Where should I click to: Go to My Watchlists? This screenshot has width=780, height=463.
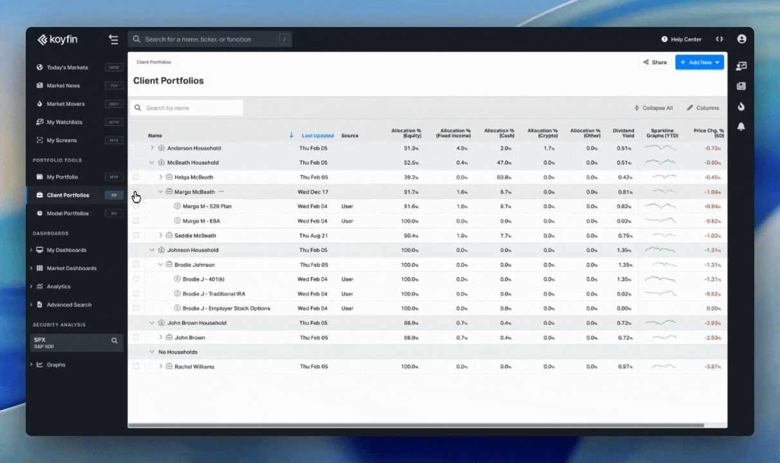[x=64, y=122]
